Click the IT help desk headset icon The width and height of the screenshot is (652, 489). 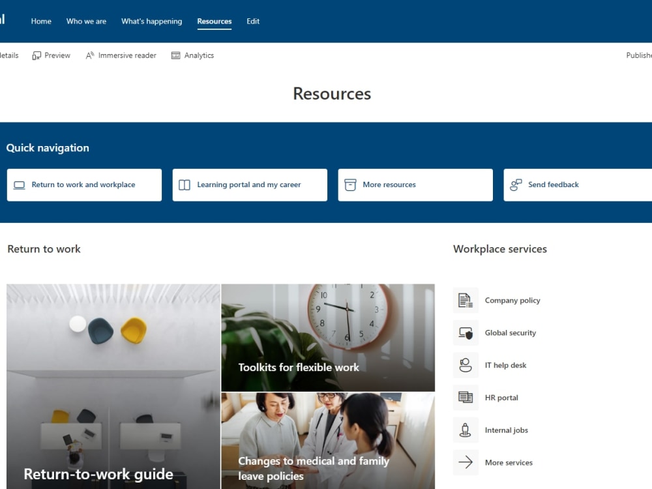466,365
